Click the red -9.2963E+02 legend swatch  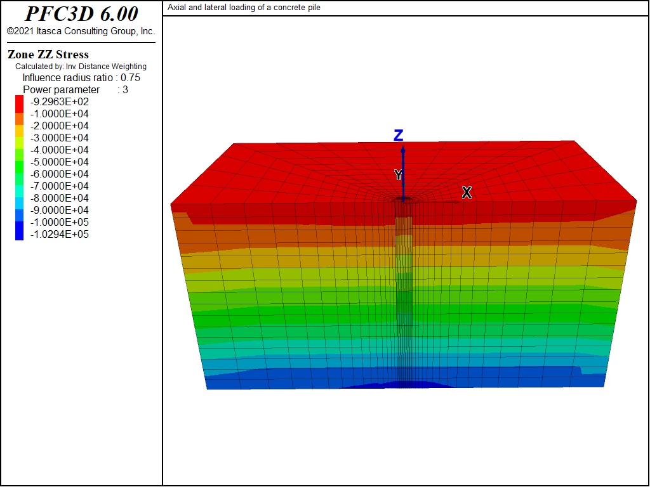[x=19, y=104]
